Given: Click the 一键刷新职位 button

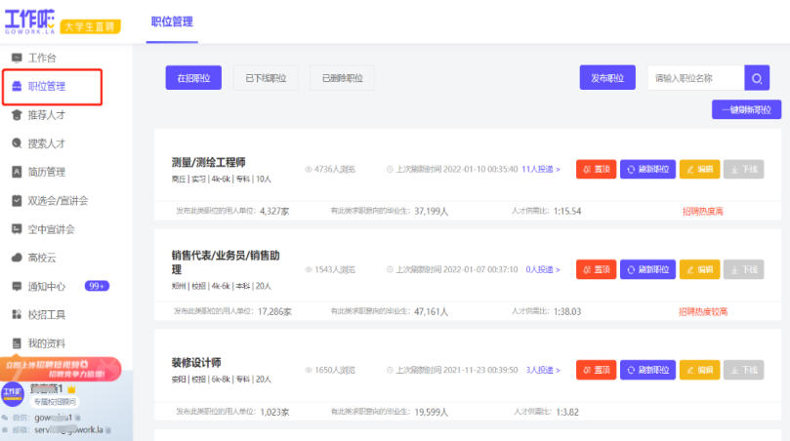Looking at the screenshot, I should click(746, 110).
